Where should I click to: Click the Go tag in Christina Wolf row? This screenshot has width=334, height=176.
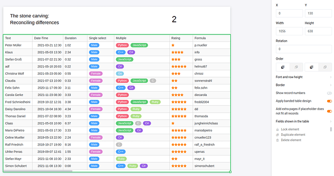pyautogui.click(x=120, y=74)
